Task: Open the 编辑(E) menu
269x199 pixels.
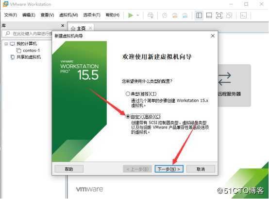Action: point(29,15)
